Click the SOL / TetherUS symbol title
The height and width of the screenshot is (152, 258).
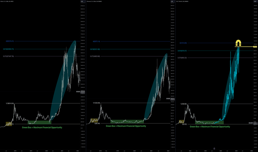click(x=182, y=1)
